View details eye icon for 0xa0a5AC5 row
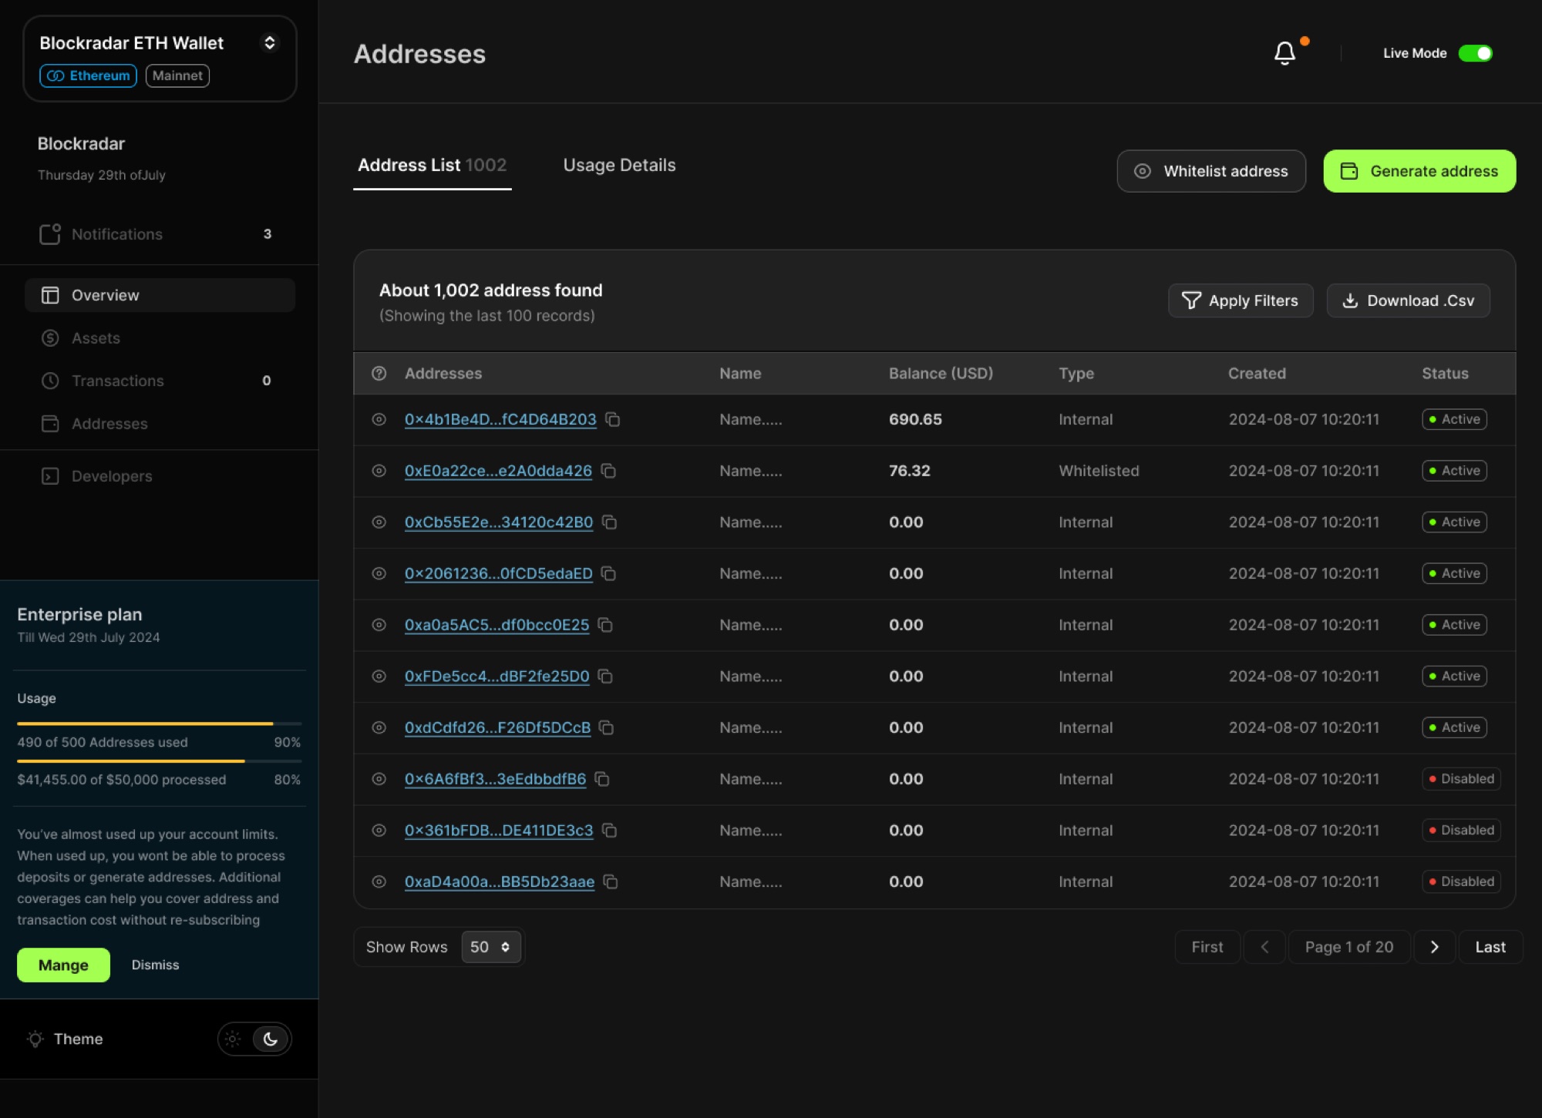Screen dimensions: 1542x1118 pos(379,625)
